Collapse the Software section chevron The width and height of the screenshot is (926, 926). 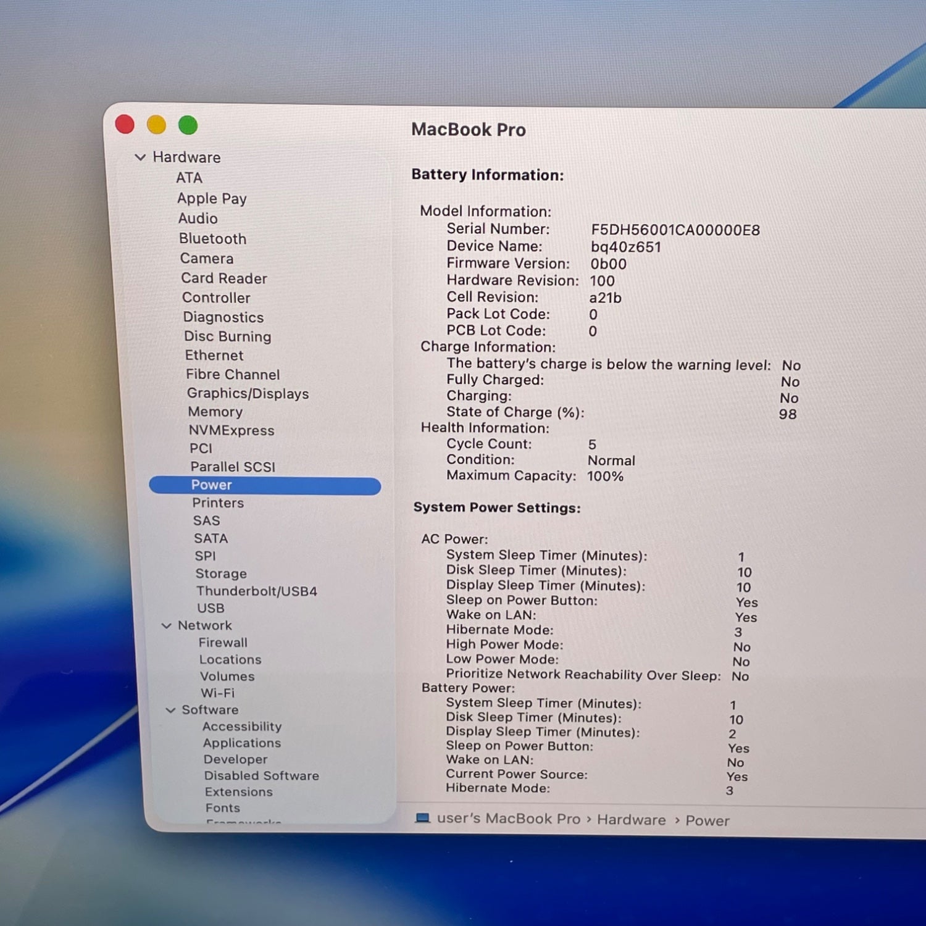point(170,711)
